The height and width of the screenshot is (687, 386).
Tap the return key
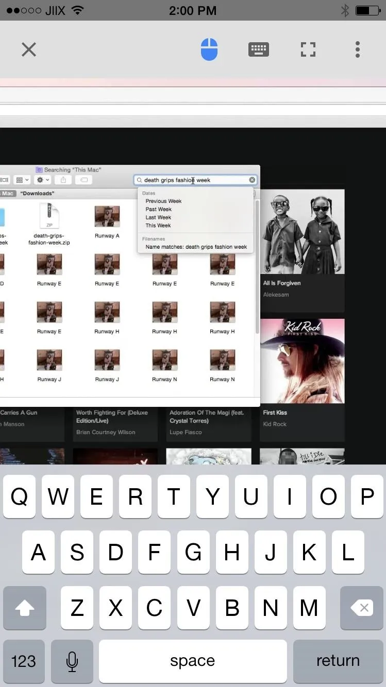pyautogui.click(x=338, y=661)
